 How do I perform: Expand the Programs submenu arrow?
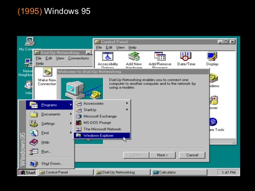71,105
